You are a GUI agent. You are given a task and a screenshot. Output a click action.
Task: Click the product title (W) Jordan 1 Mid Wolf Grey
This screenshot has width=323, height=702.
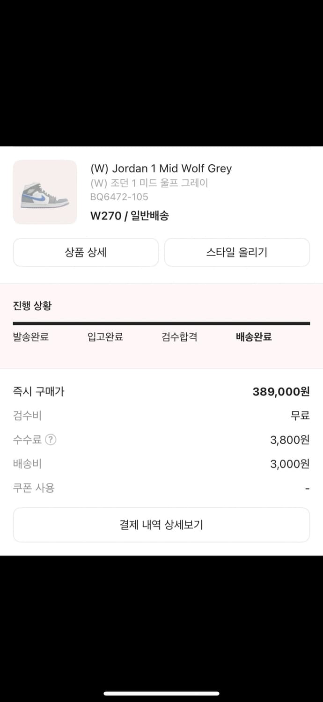(161, 168)
